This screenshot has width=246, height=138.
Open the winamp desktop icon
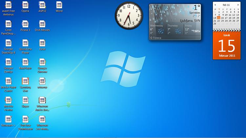[x=42, y=83]
